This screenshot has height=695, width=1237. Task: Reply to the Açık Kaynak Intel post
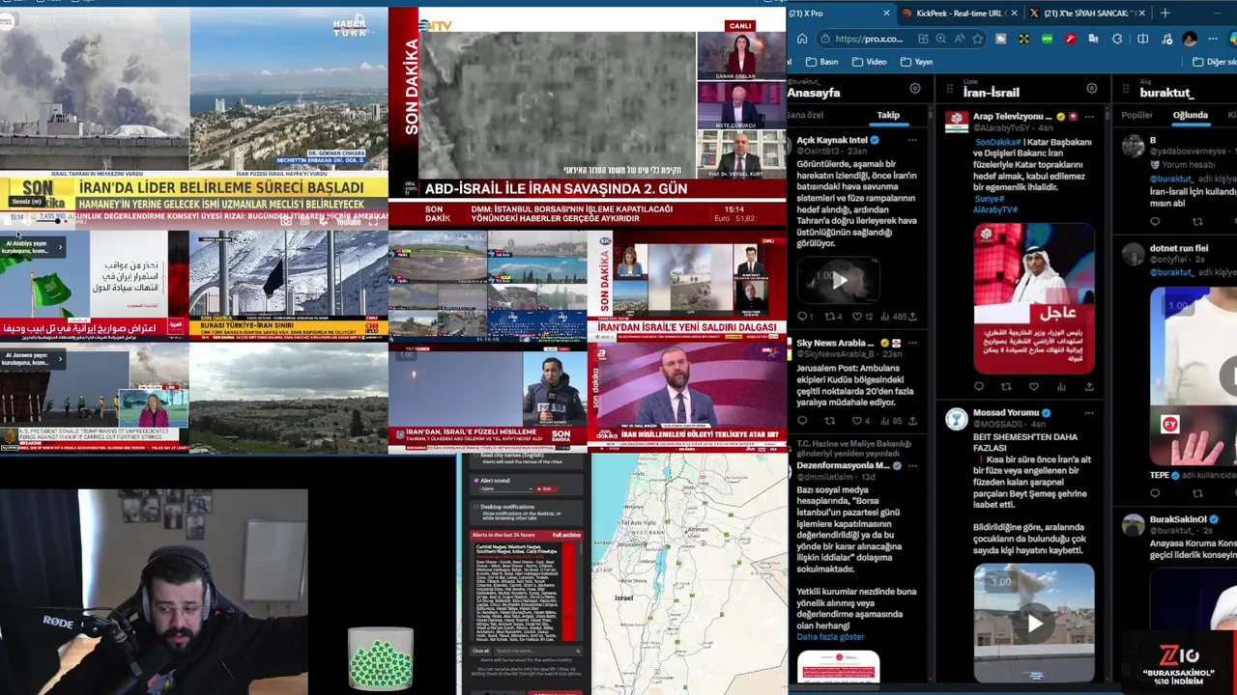(x=802, y=317)
